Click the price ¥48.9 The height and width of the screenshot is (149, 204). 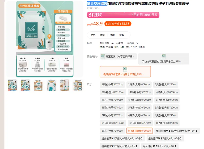tap(97, 24)
